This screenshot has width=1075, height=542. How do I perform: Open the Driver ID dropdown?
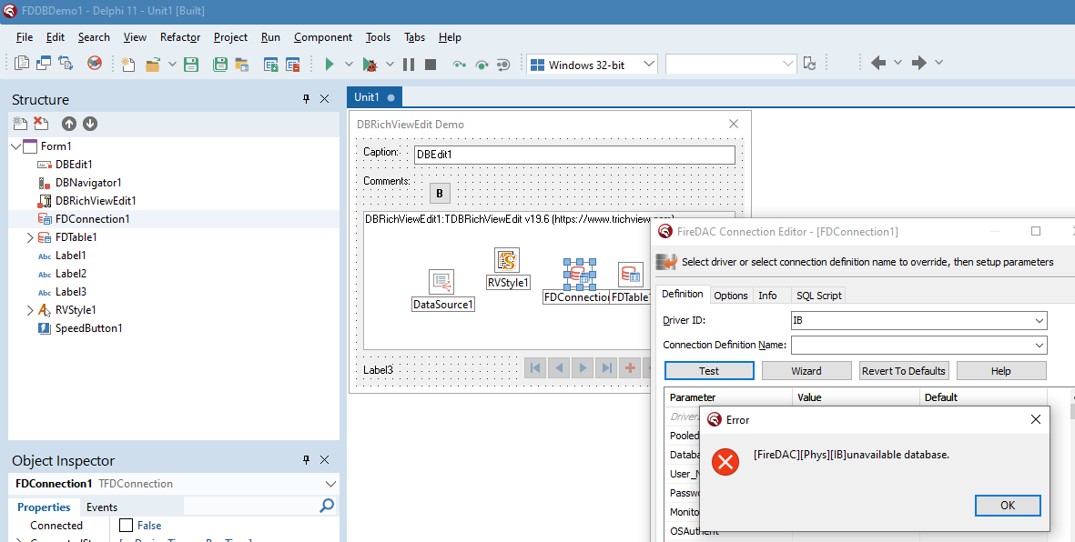pos(1039,321)
